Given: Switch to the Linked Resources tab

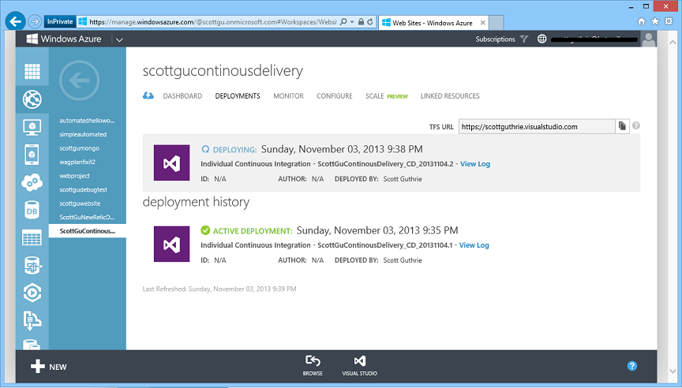Looking at the screenshot, I should point(450,96).
